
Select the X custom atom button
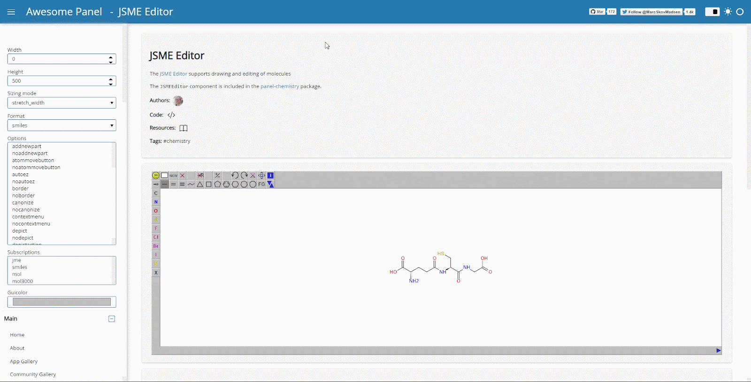click(156, 273)
